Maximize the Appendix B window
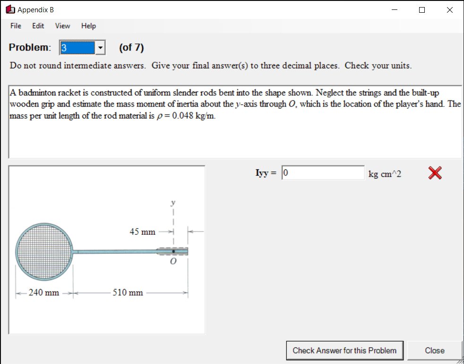The image size is (464, 364). tap(421, 9)
